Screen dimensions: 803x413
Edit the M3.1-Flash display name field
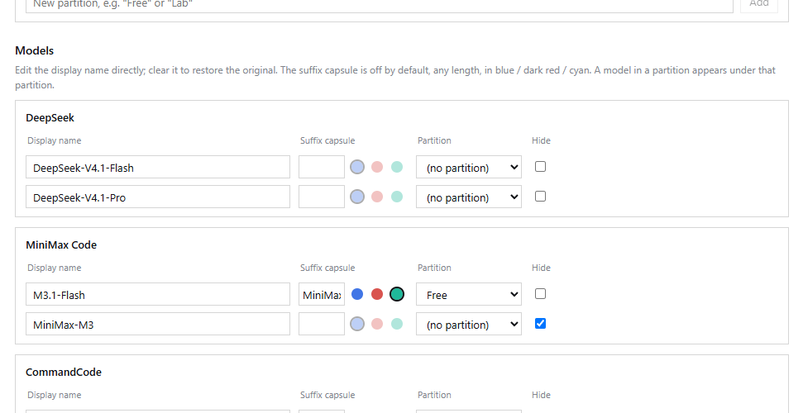pyautogui.click(x=158, y=294)
